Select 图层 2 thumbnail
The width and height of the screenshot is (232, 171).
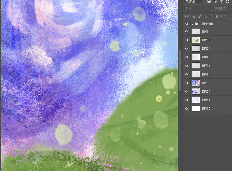[x=196, y=91]
